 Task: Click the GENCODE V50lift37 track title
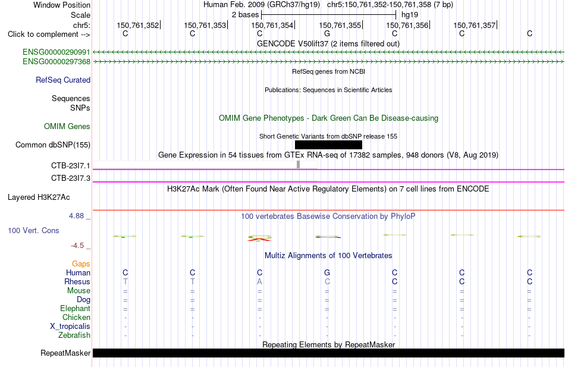click(x=328, y=43)
